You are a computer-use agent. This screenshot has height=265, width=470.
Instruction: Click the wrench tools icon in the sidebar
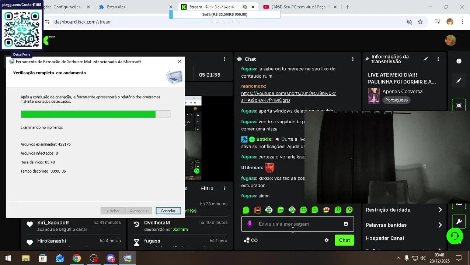pos(459,221)
